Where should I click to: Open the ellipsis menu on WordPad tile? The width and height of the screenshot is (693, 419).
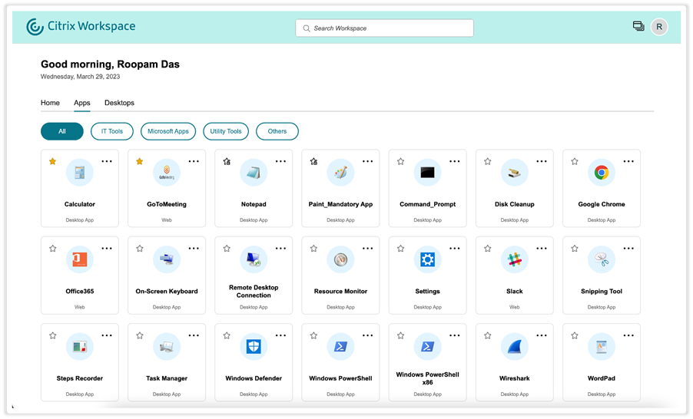tap(628, 335)
